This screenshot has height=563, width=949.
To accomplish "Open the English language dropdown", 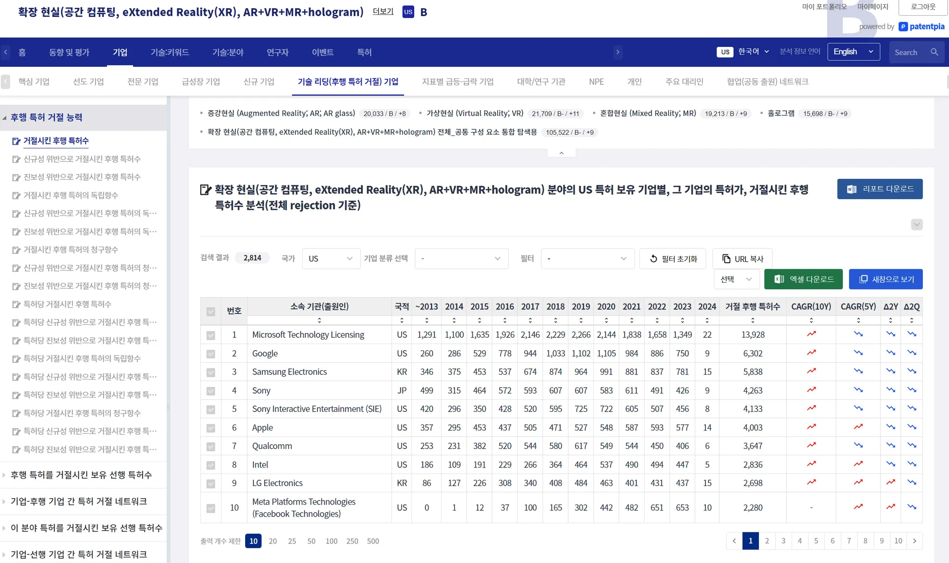I will coord(853,52).
